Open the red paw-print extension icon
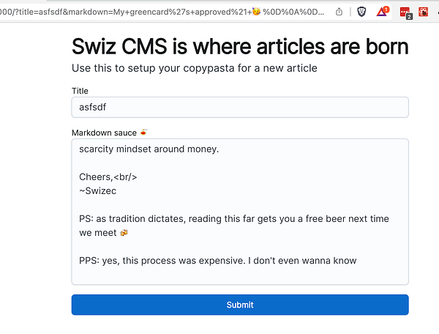Viewport: 439px width, 334px height. tap(423, 12)
